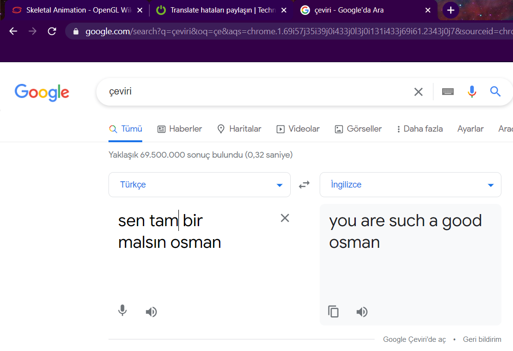The height and width of the screenshot is (351, 513).
Task: Open Google Çeviri'de aç link
Action: point(414,339)
